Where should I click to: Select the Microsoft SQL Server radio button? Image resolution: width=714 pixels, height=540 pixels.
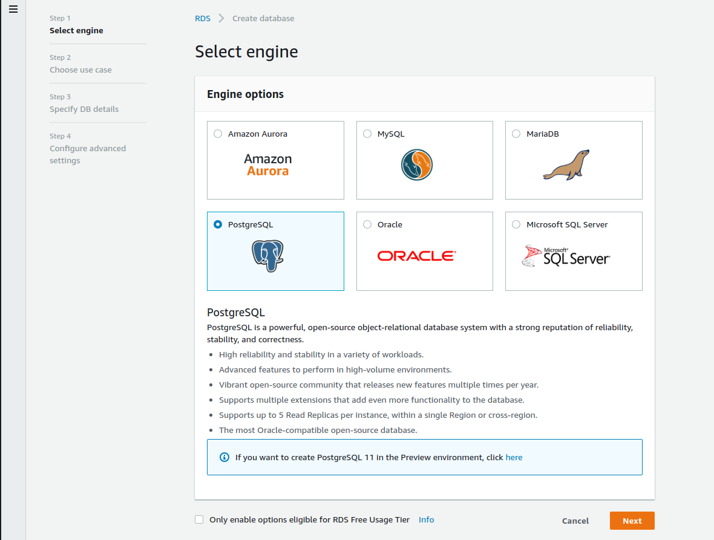tap(516, 224)
